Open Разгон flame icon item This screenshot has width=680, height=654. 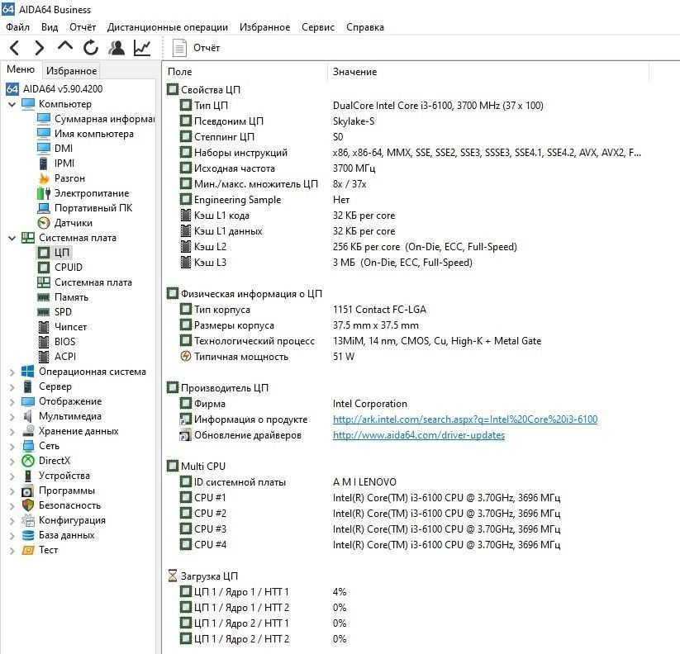coord(62,178)
